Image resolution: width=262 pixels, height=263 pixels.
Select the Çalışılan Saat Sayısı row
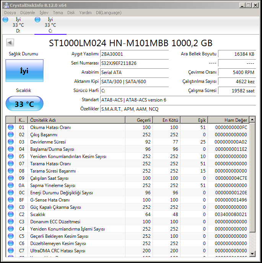click(x=76, y=178)
